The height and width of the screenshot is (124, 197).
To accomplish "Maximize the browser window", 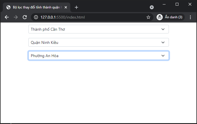I will [x=177, y=4].
